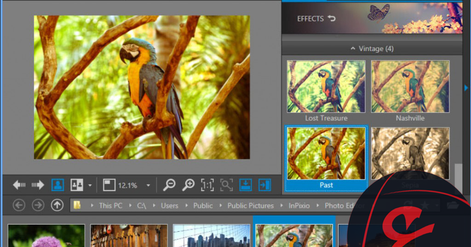Click the fit-to-window zoom icon
Screen dimensions: 471x247
coord(109,185)
